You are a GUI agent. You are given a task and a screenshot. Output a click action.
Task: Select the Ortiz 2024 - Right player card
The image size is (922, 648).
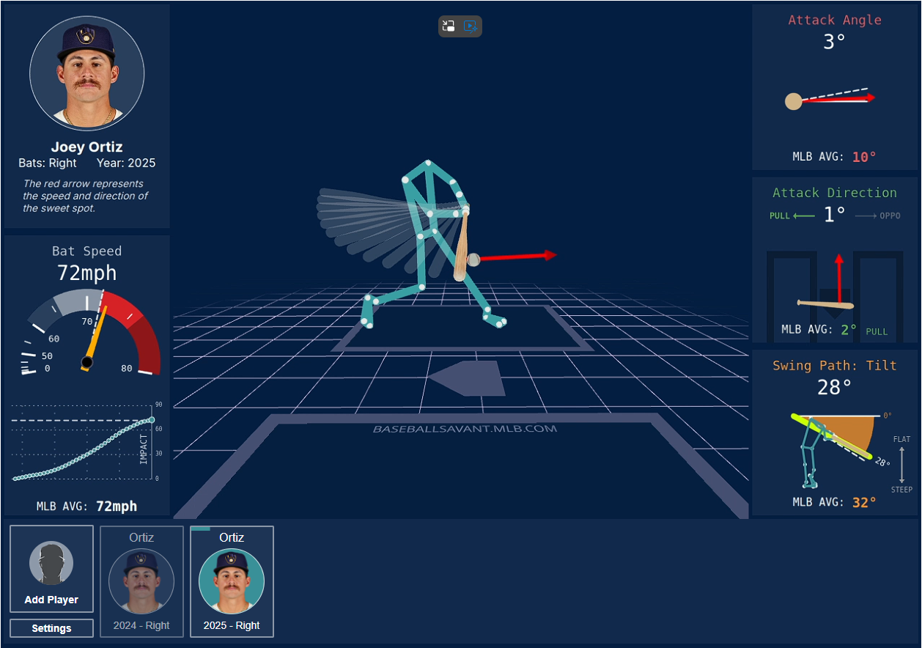[x=141, y=581]
